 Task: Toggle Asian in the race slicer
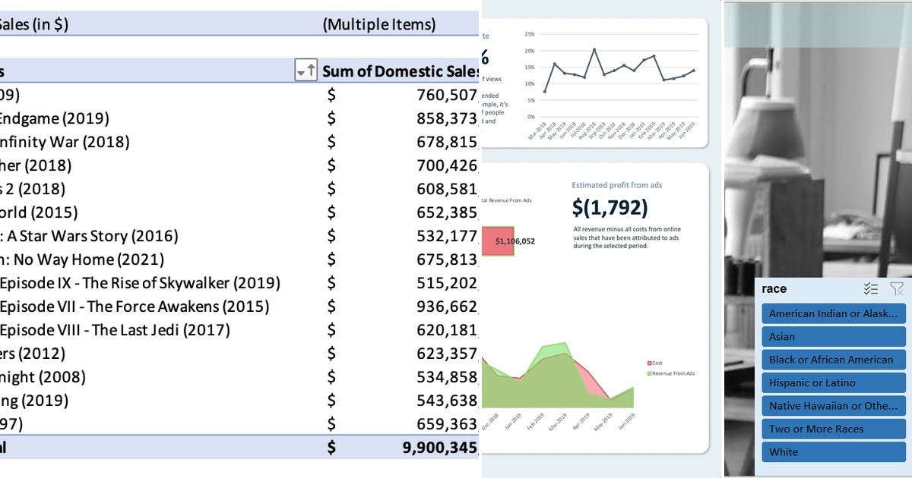(x=833, y=336)
